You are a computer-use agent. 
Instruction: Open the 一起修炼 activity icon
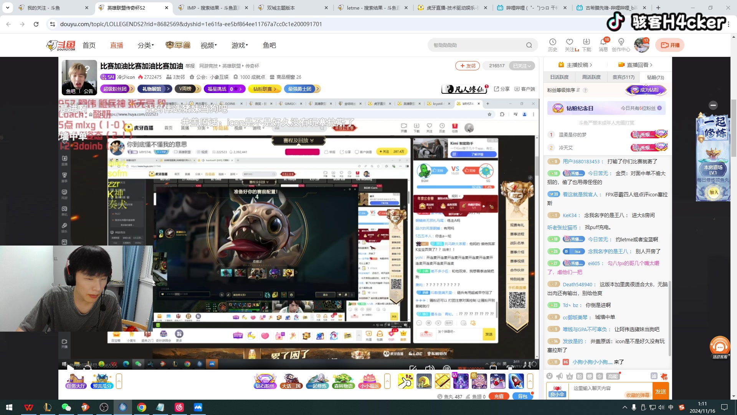point(317,381)
